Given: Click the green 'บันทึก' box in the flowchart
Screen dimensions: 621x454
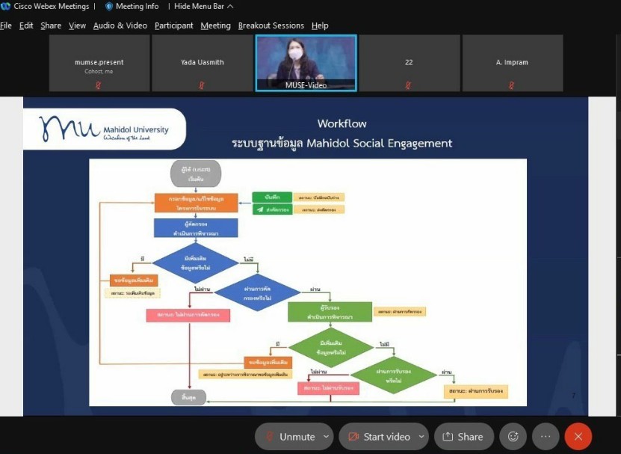Looking at the screenshot, I should tap(272, 197).
